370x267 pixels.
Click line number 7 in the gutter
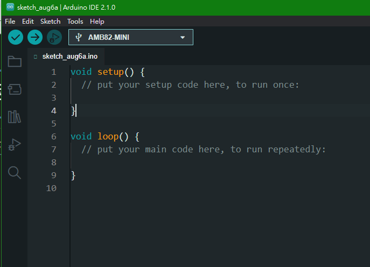54,150
